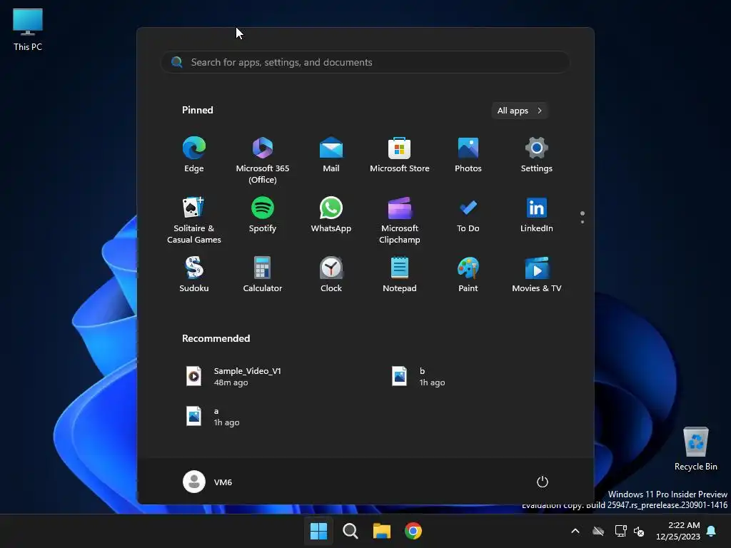Open the Edge browser pinned app

pyautogui.click(x=194, y=155)
